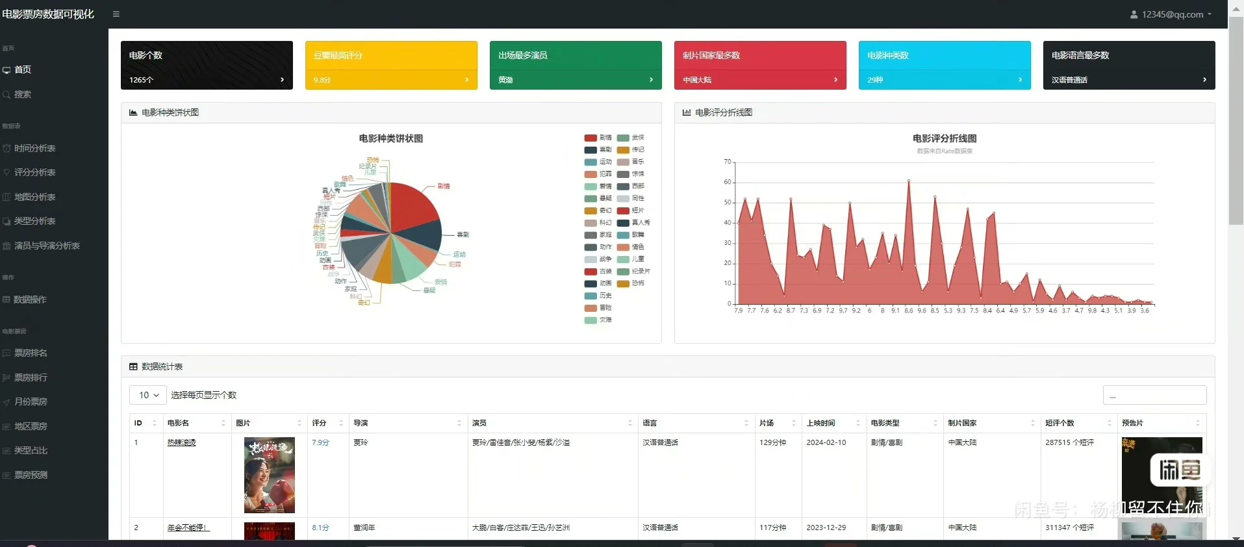Sort table by the 片场 column

point(778,423)
